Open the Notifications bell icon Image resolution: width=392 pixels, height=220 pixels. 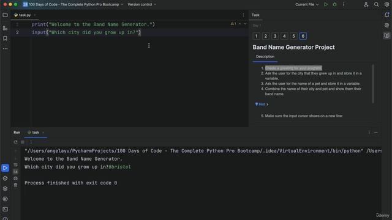[386, 15]
